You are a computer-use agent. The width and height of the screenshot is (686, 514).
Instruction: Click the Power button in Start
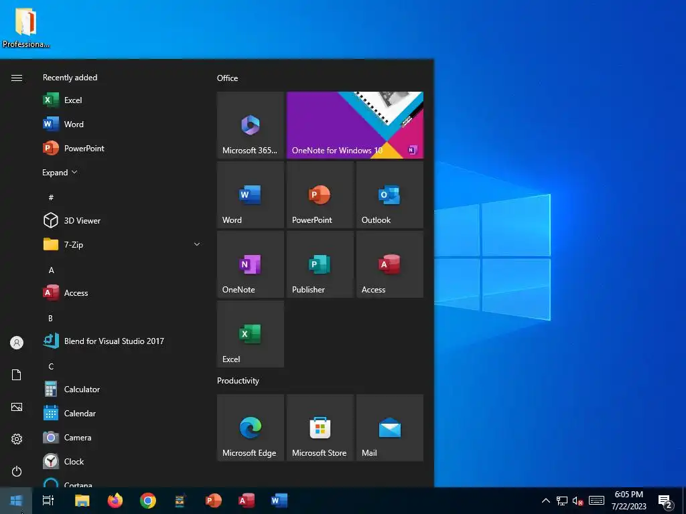coord(17,471)
